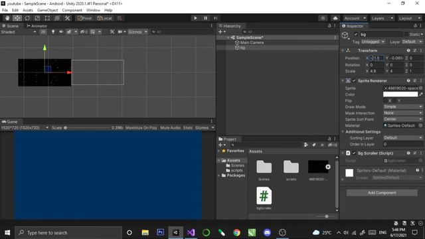
Task: Open Gizmos dropdown in Scene view
Action: (x=137, y=32)
